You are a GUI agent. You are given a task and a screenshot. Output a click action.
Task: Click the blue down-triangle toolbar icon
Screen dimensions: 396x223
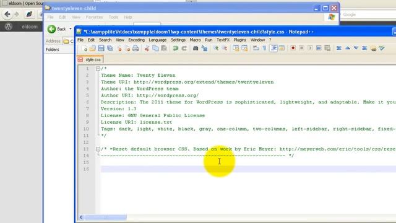pos(356,48)
